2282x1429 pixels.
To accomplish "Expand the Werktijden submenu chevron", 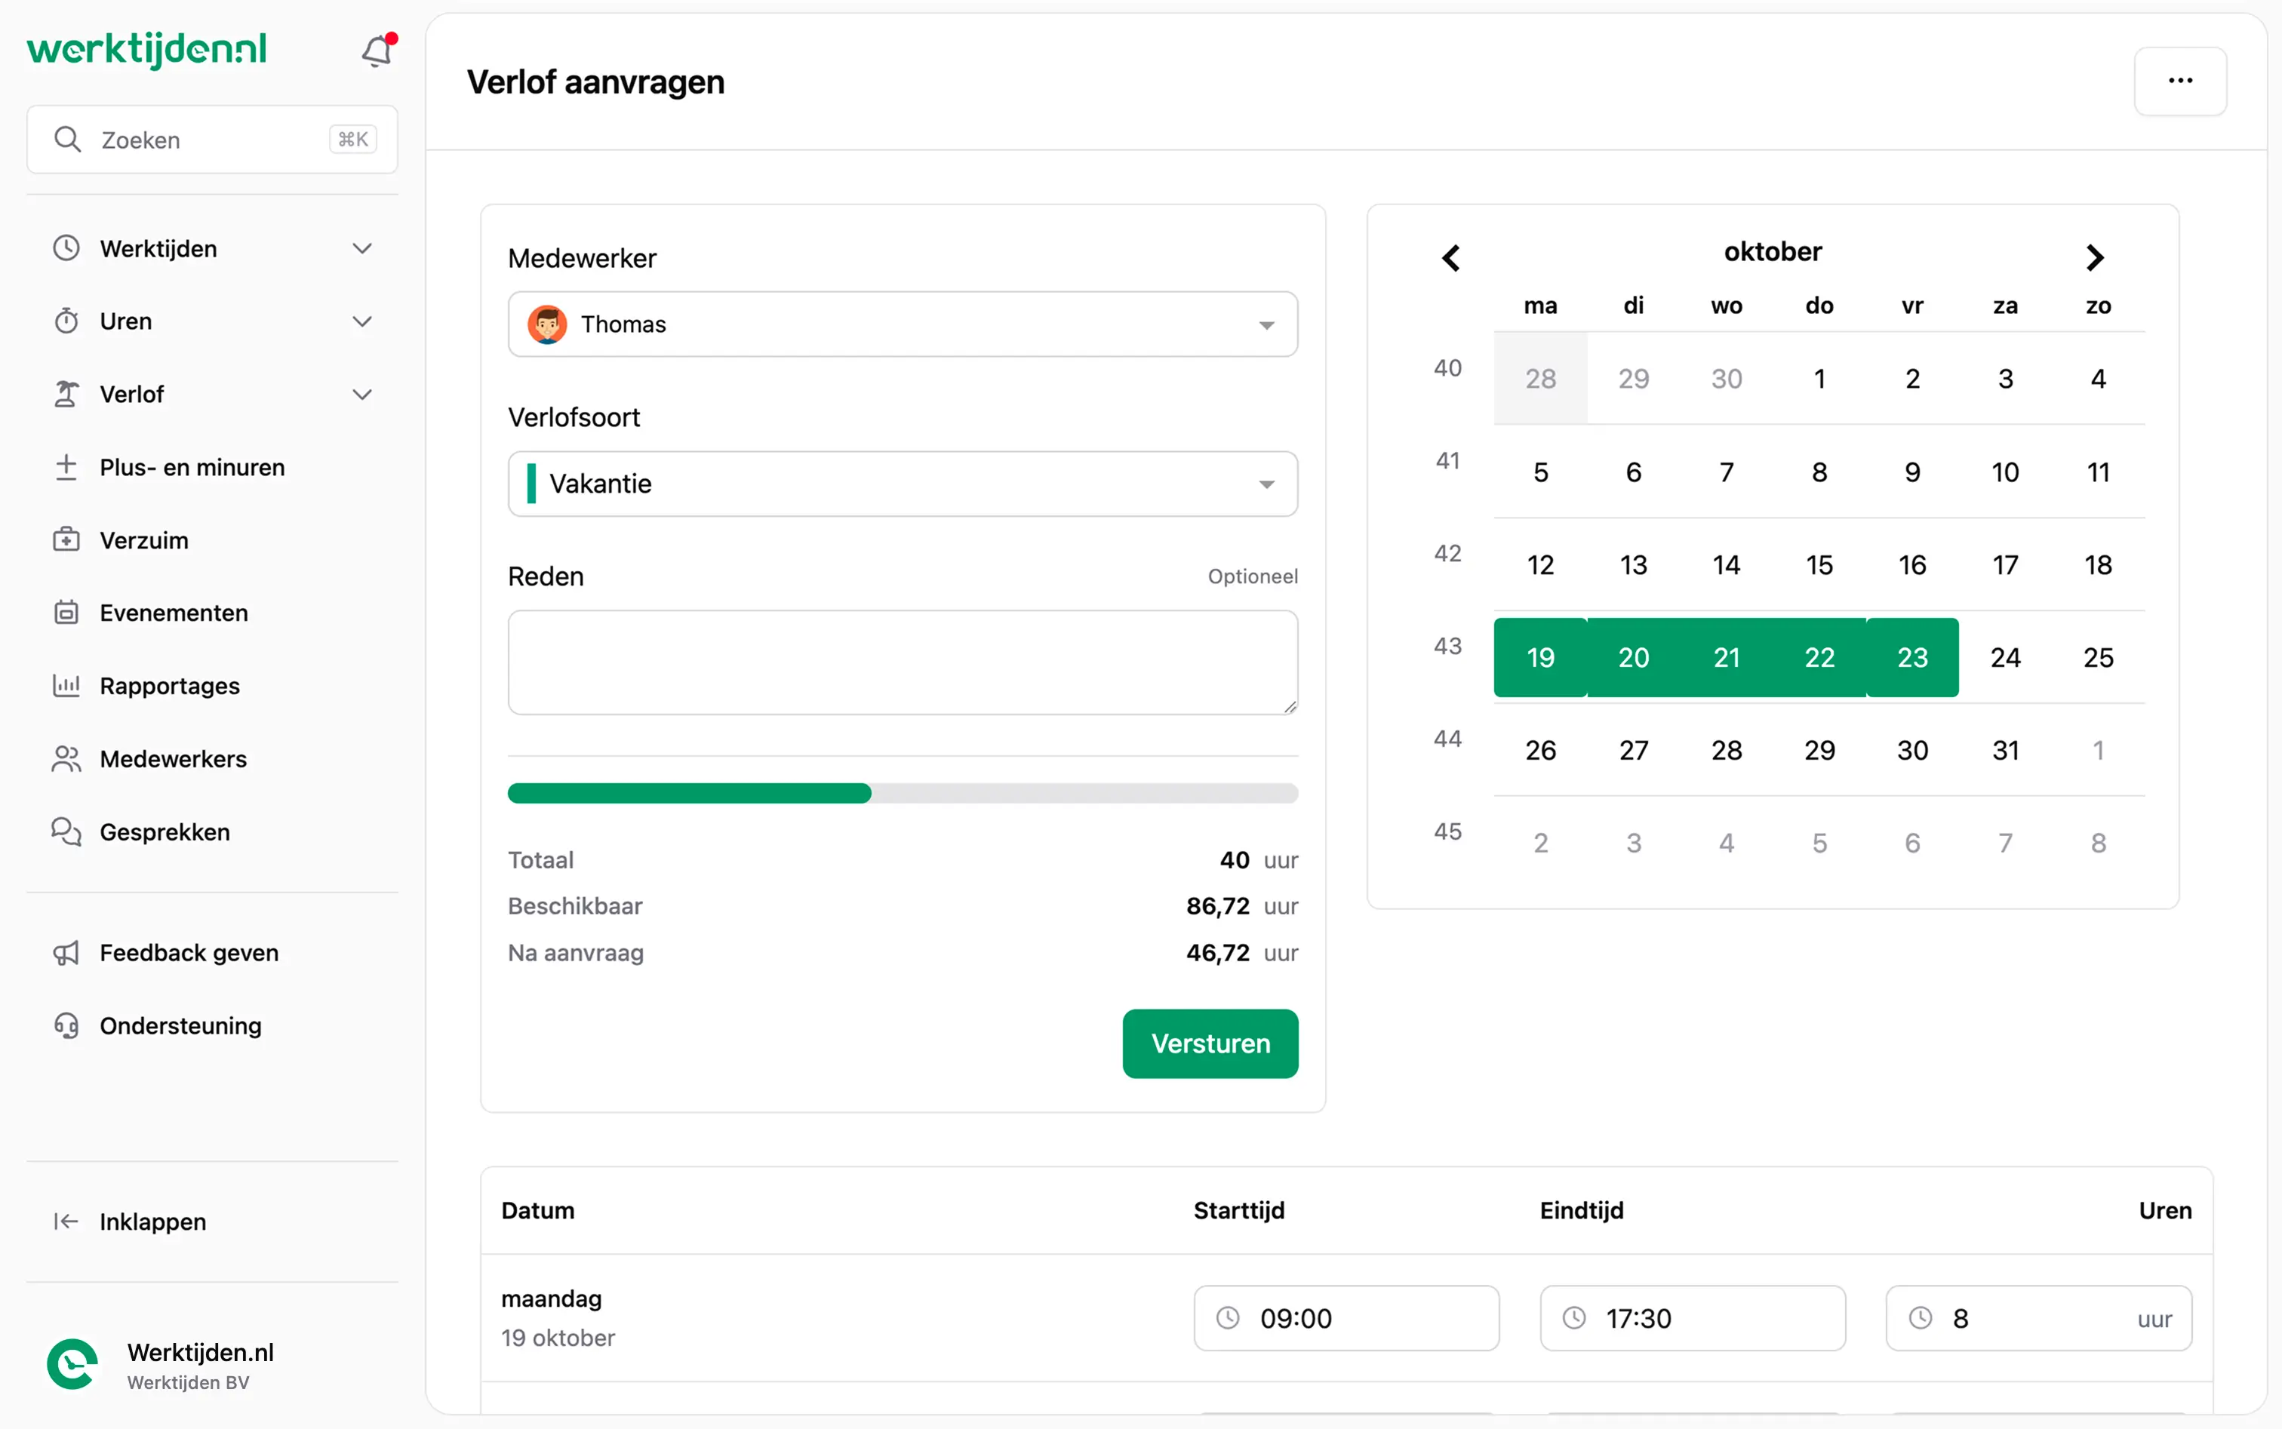I will (362, 248).
